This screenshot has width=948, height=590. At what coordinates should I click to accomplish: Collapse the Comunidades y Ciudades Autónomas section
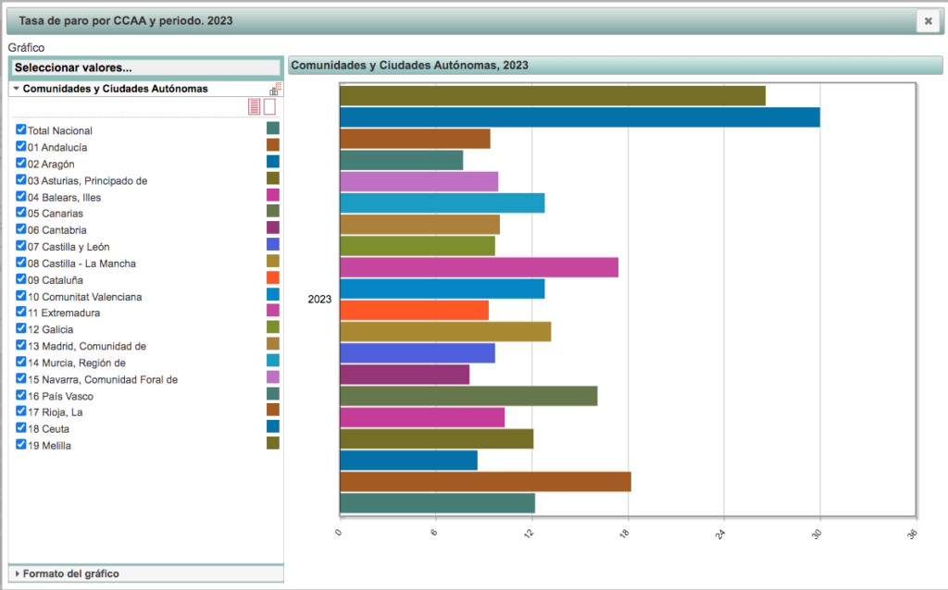(x=17, y=89)
